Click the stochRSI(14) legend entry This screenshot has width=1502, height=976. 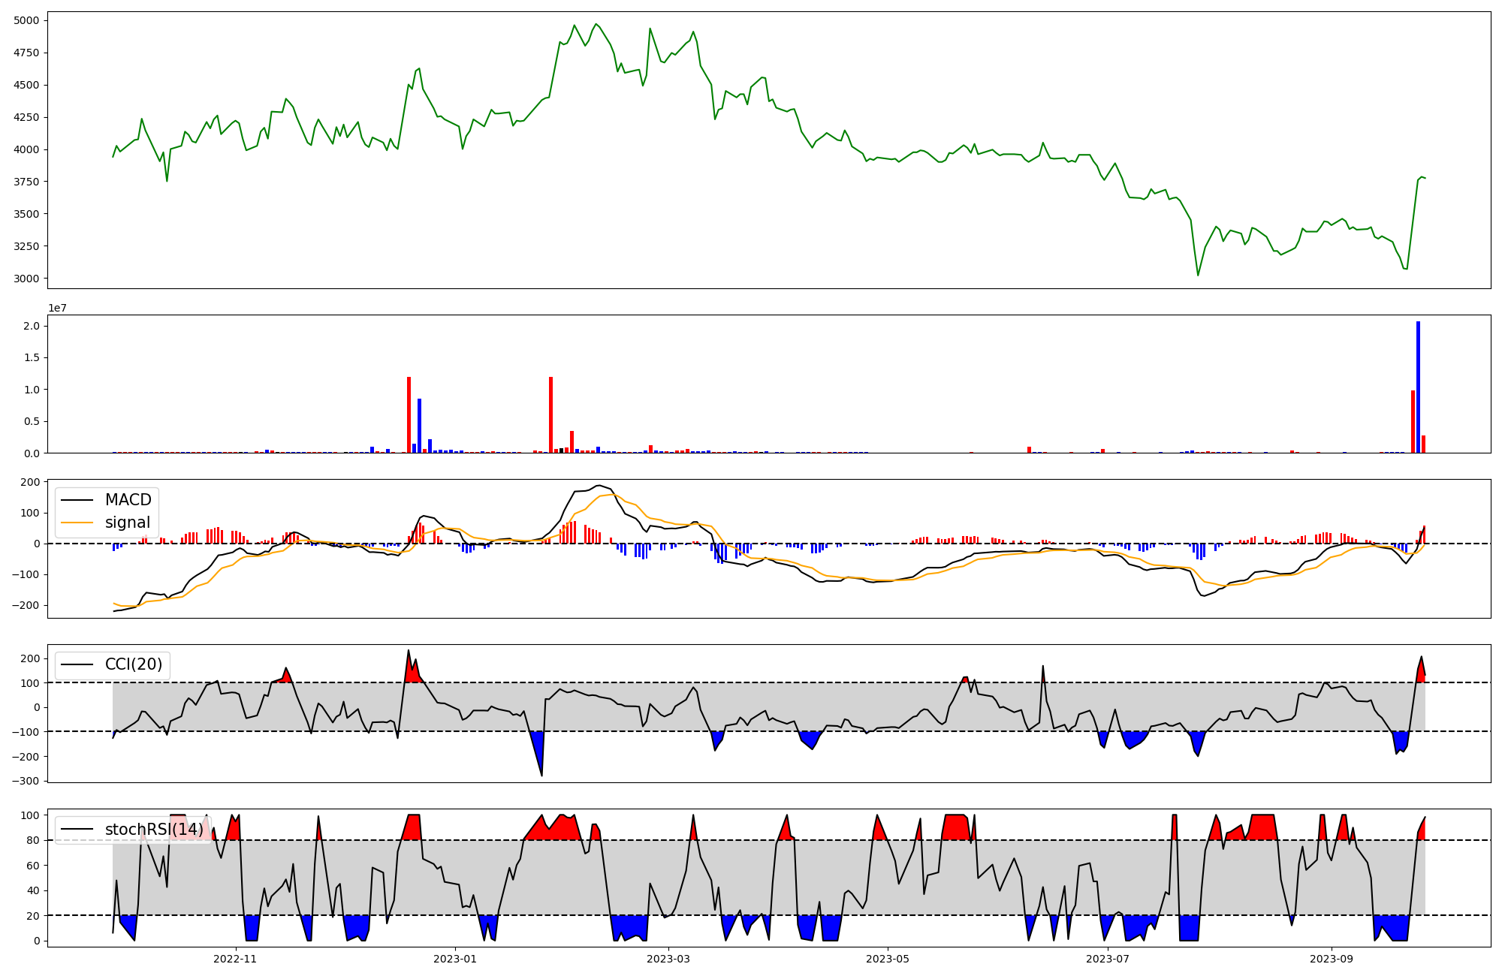pos(153,830)
